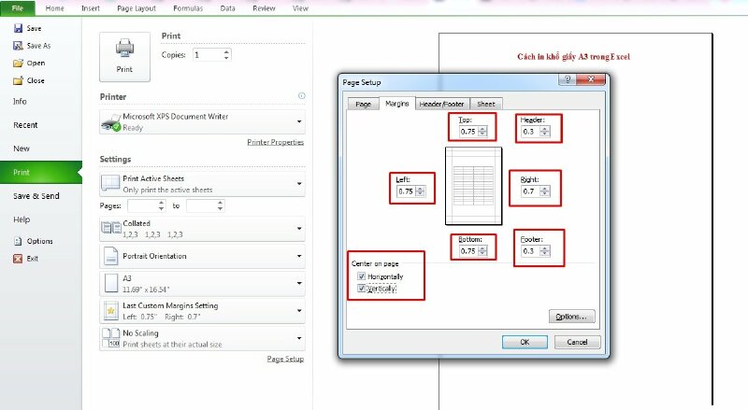
Task: Select New in the File sidebar
Action: click(x=22, y=148)
